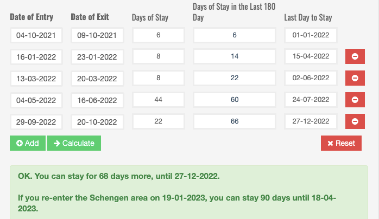Screen dimensions: 379x219
Task: Edit the exit date 09-10-2021 field
Action: click(97, 36)
